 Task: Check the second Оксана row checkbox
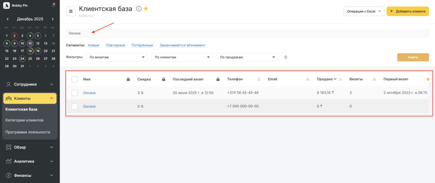(75, 106)
